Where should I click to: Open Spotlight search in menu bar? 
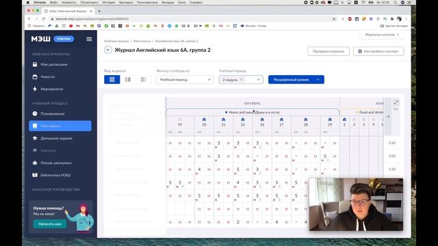(396, 3)
